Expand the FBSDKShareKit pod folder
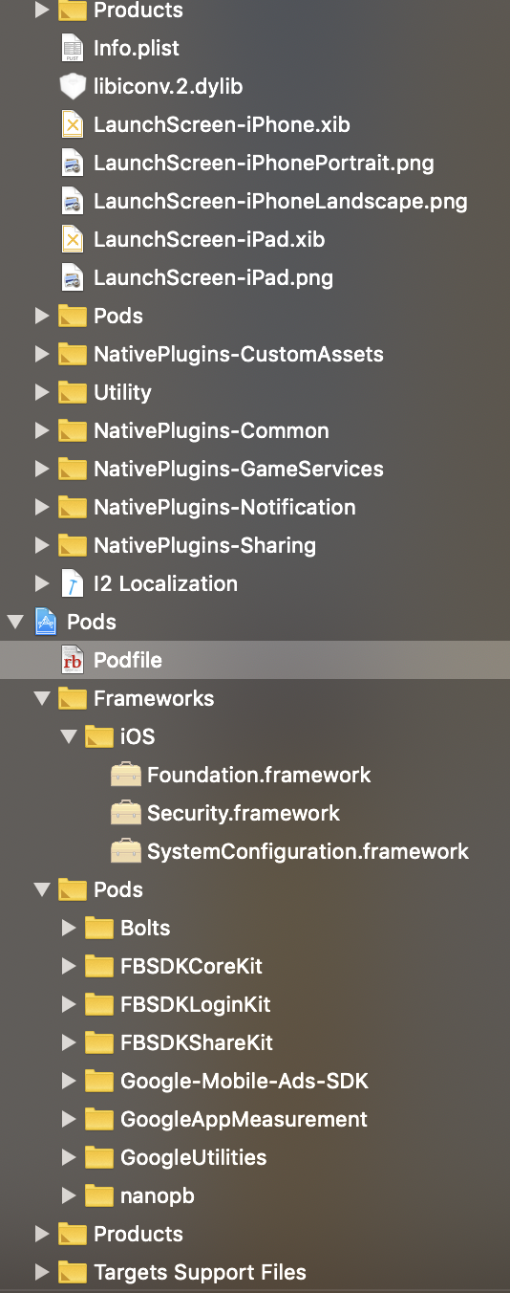510x1293 pixels. pyautogui.click(x=68, y=1042)
